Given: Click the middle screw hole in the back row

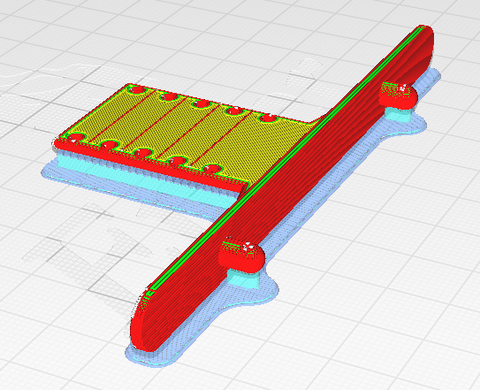Looking at the screenshot, I should pos(202,104).
